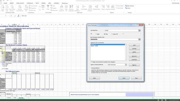Select the Value Of radio button

pyautogui.click(x=112, y=34)
